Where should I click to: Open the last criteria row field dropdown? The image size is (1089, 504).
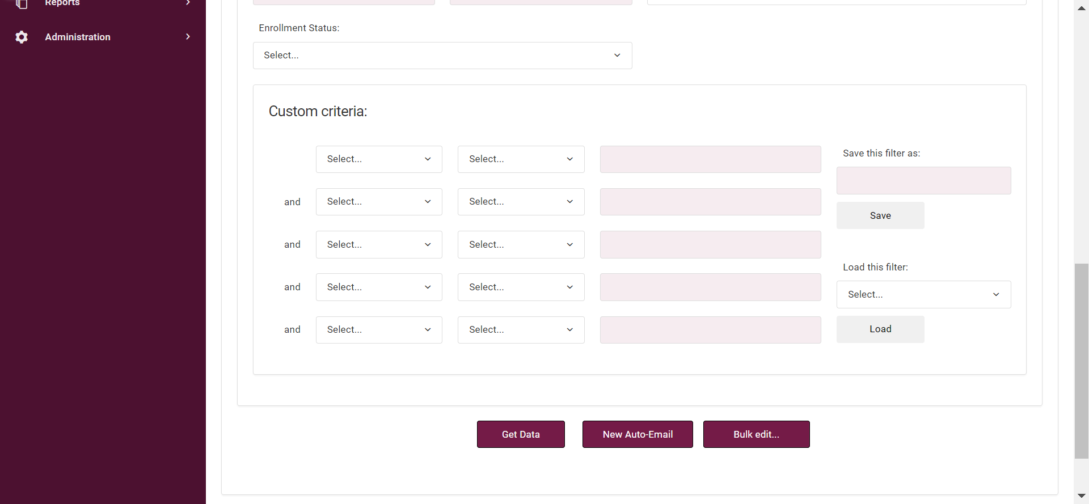[378, 330]
